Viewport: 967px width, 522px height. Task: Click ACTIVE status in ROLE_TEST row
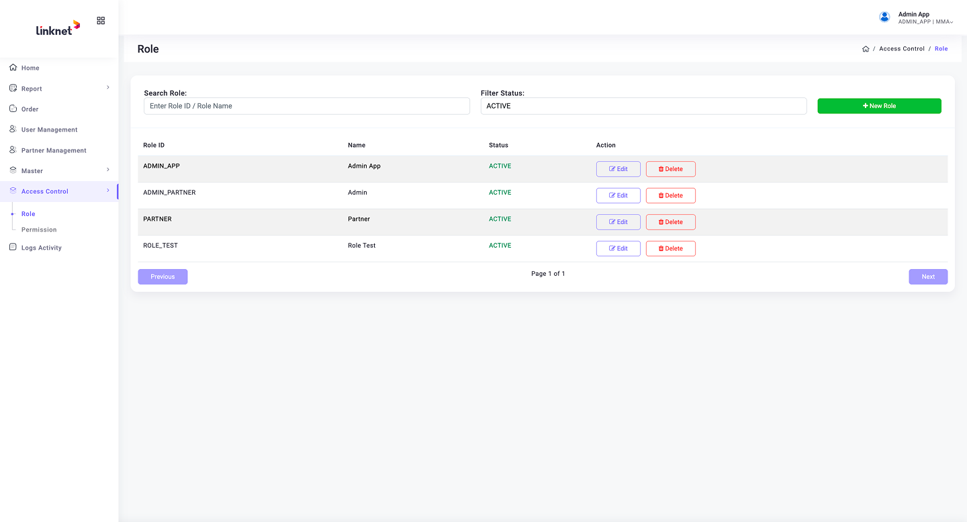coord(500,246)
